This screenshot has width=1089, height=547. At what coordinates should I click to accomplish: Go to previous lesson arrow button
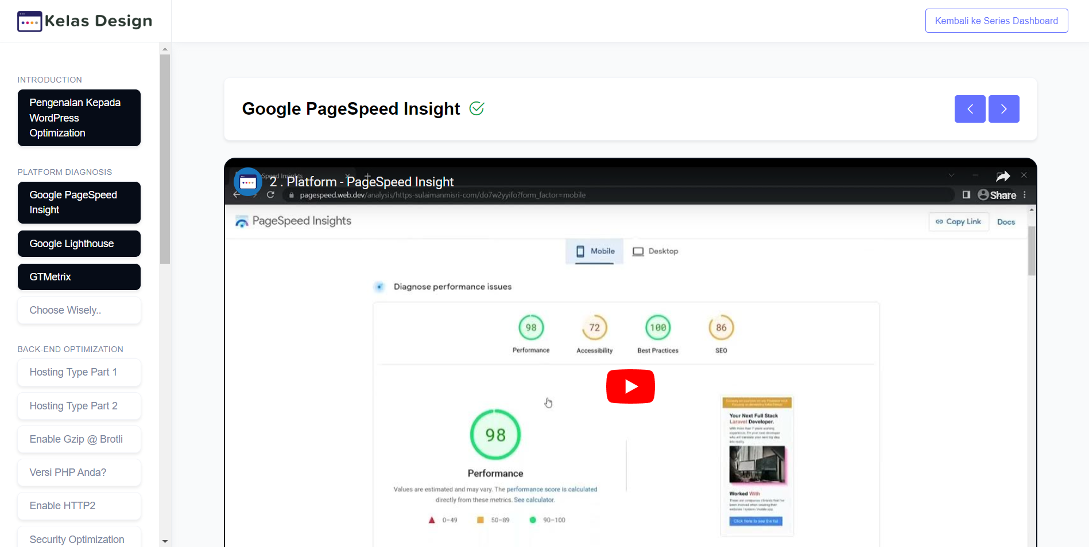click(x=970, y=109)
